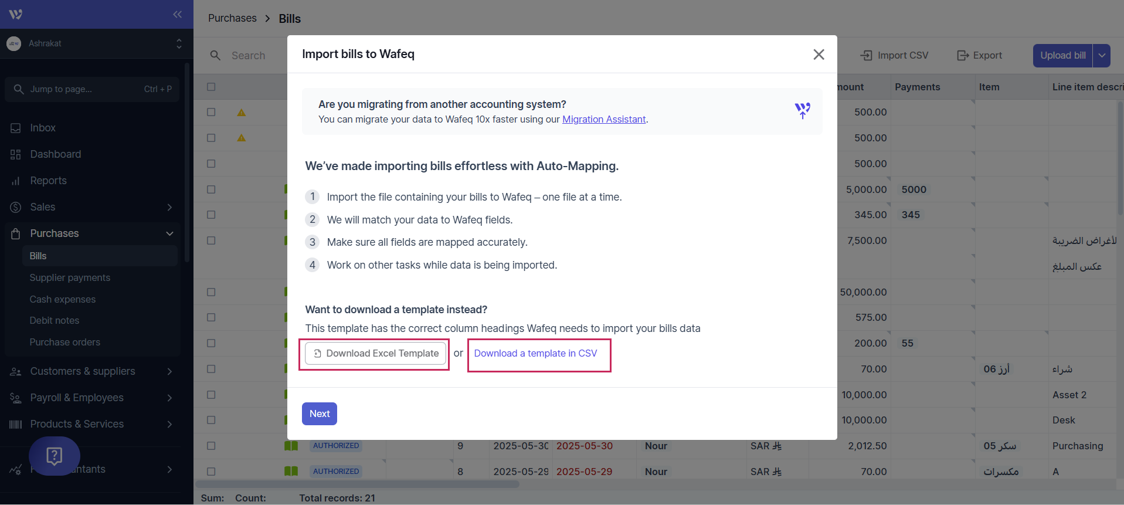Screen dimensions: 1124x505
Task: Click the Wafeq logo icon
Action: (x=16, y=14)
